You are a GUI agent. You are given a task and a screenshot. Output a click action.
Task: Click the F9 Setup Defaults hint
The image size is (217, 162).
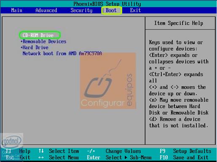(185, 151)
